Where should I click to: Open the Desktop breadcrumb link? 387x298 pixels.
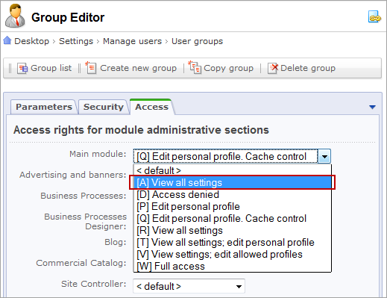coord(32,41)
